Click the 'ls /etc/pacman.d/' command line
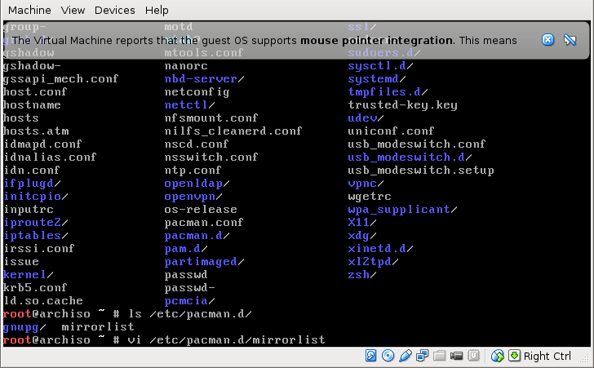 190,314
